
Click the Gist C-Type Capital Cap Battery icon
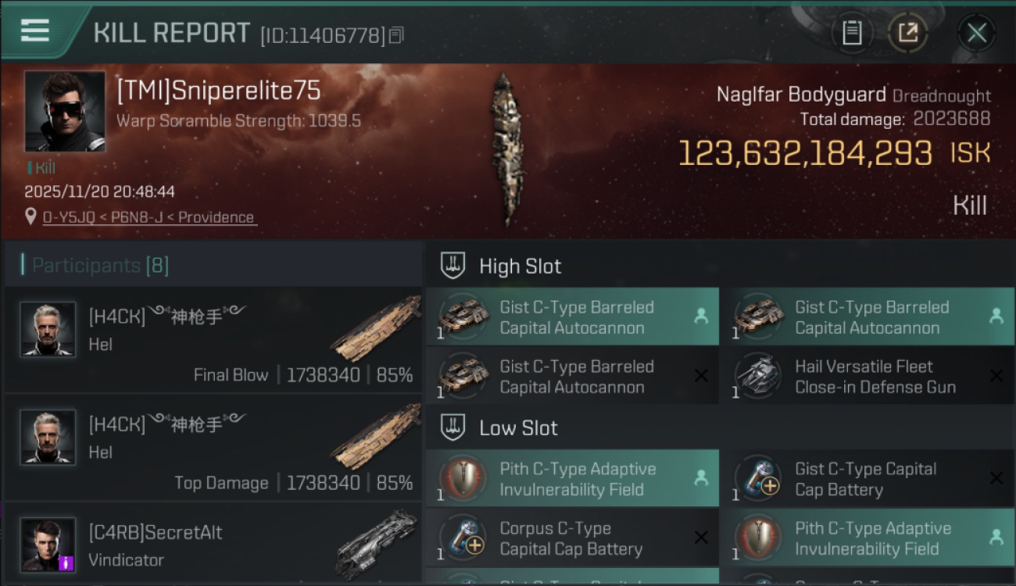[757, 478]
